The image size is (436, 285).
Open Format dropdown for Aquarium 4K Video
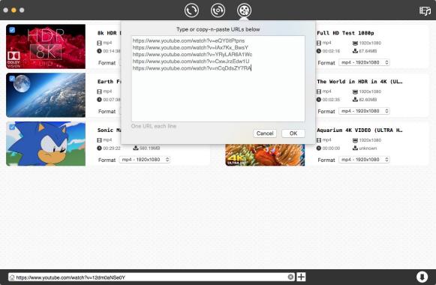click(x=364, y=160)
